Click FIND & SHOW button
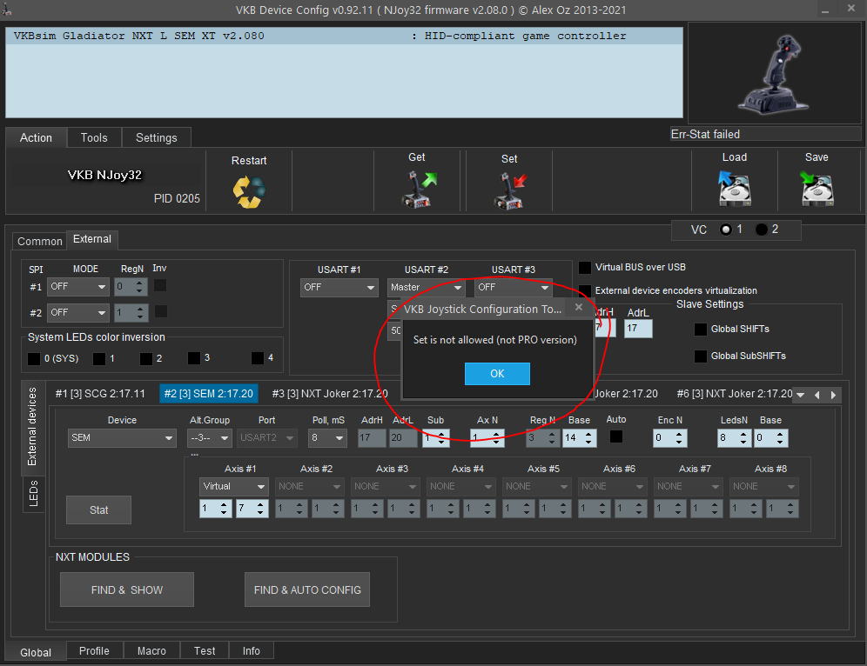The width and height of the screenshot is (867, 666). point(127,589)
